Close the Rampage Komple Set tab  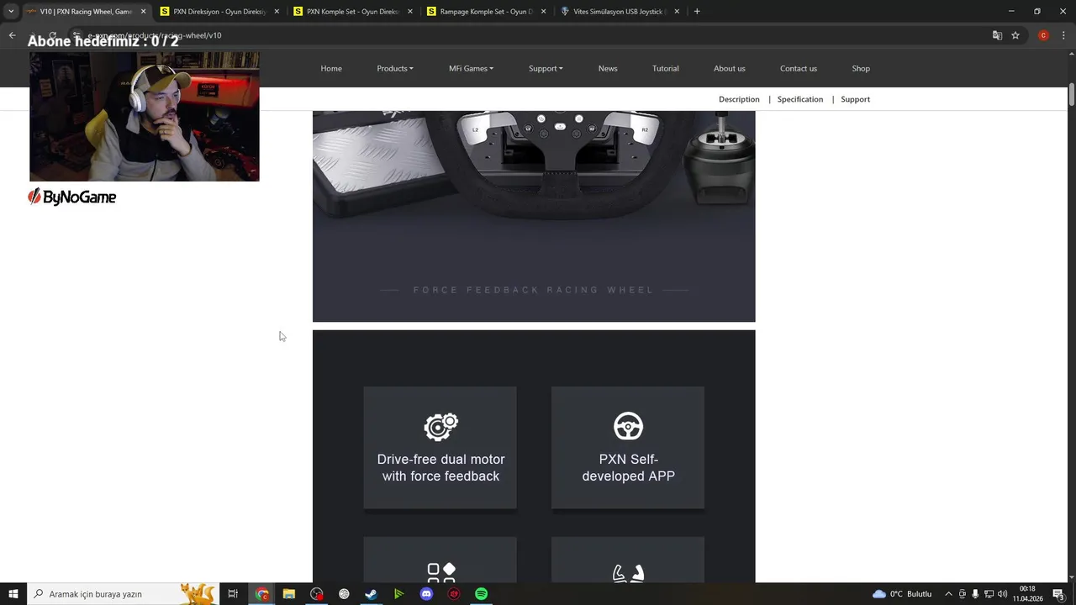pyautogui.click(x=544, y=12)
